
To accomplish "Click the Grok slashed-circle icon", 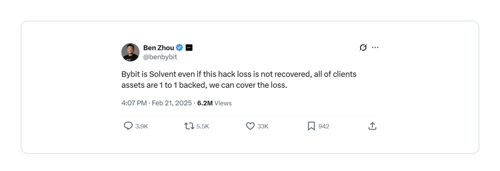I will (x=363, y=47).
